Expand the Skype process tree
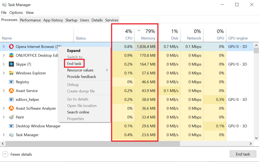259x162 pixels. pyautogui.click(x=4, y=64)
